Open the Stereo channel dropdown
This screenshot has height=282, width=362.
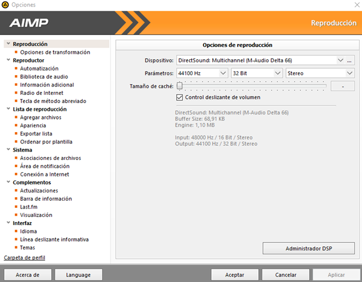pyautogui.click(x=350, y=73)
